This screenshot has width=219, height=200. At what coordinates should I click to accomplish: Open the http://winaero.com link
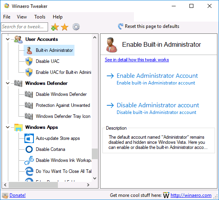click(191, 195)
